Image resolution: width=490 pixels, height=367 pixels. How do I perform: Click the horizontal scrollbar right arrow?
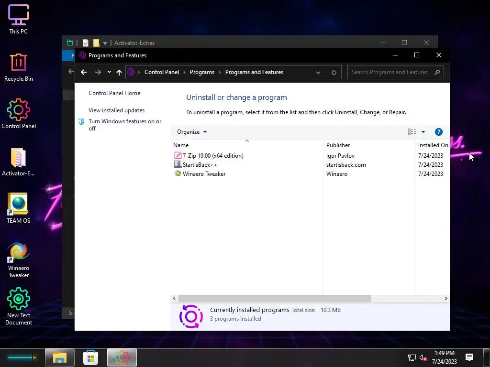click(x=445, y=298)
